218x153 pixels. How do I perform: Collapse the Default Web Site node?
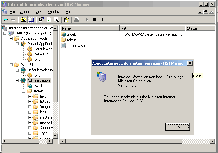click(17, 70)
